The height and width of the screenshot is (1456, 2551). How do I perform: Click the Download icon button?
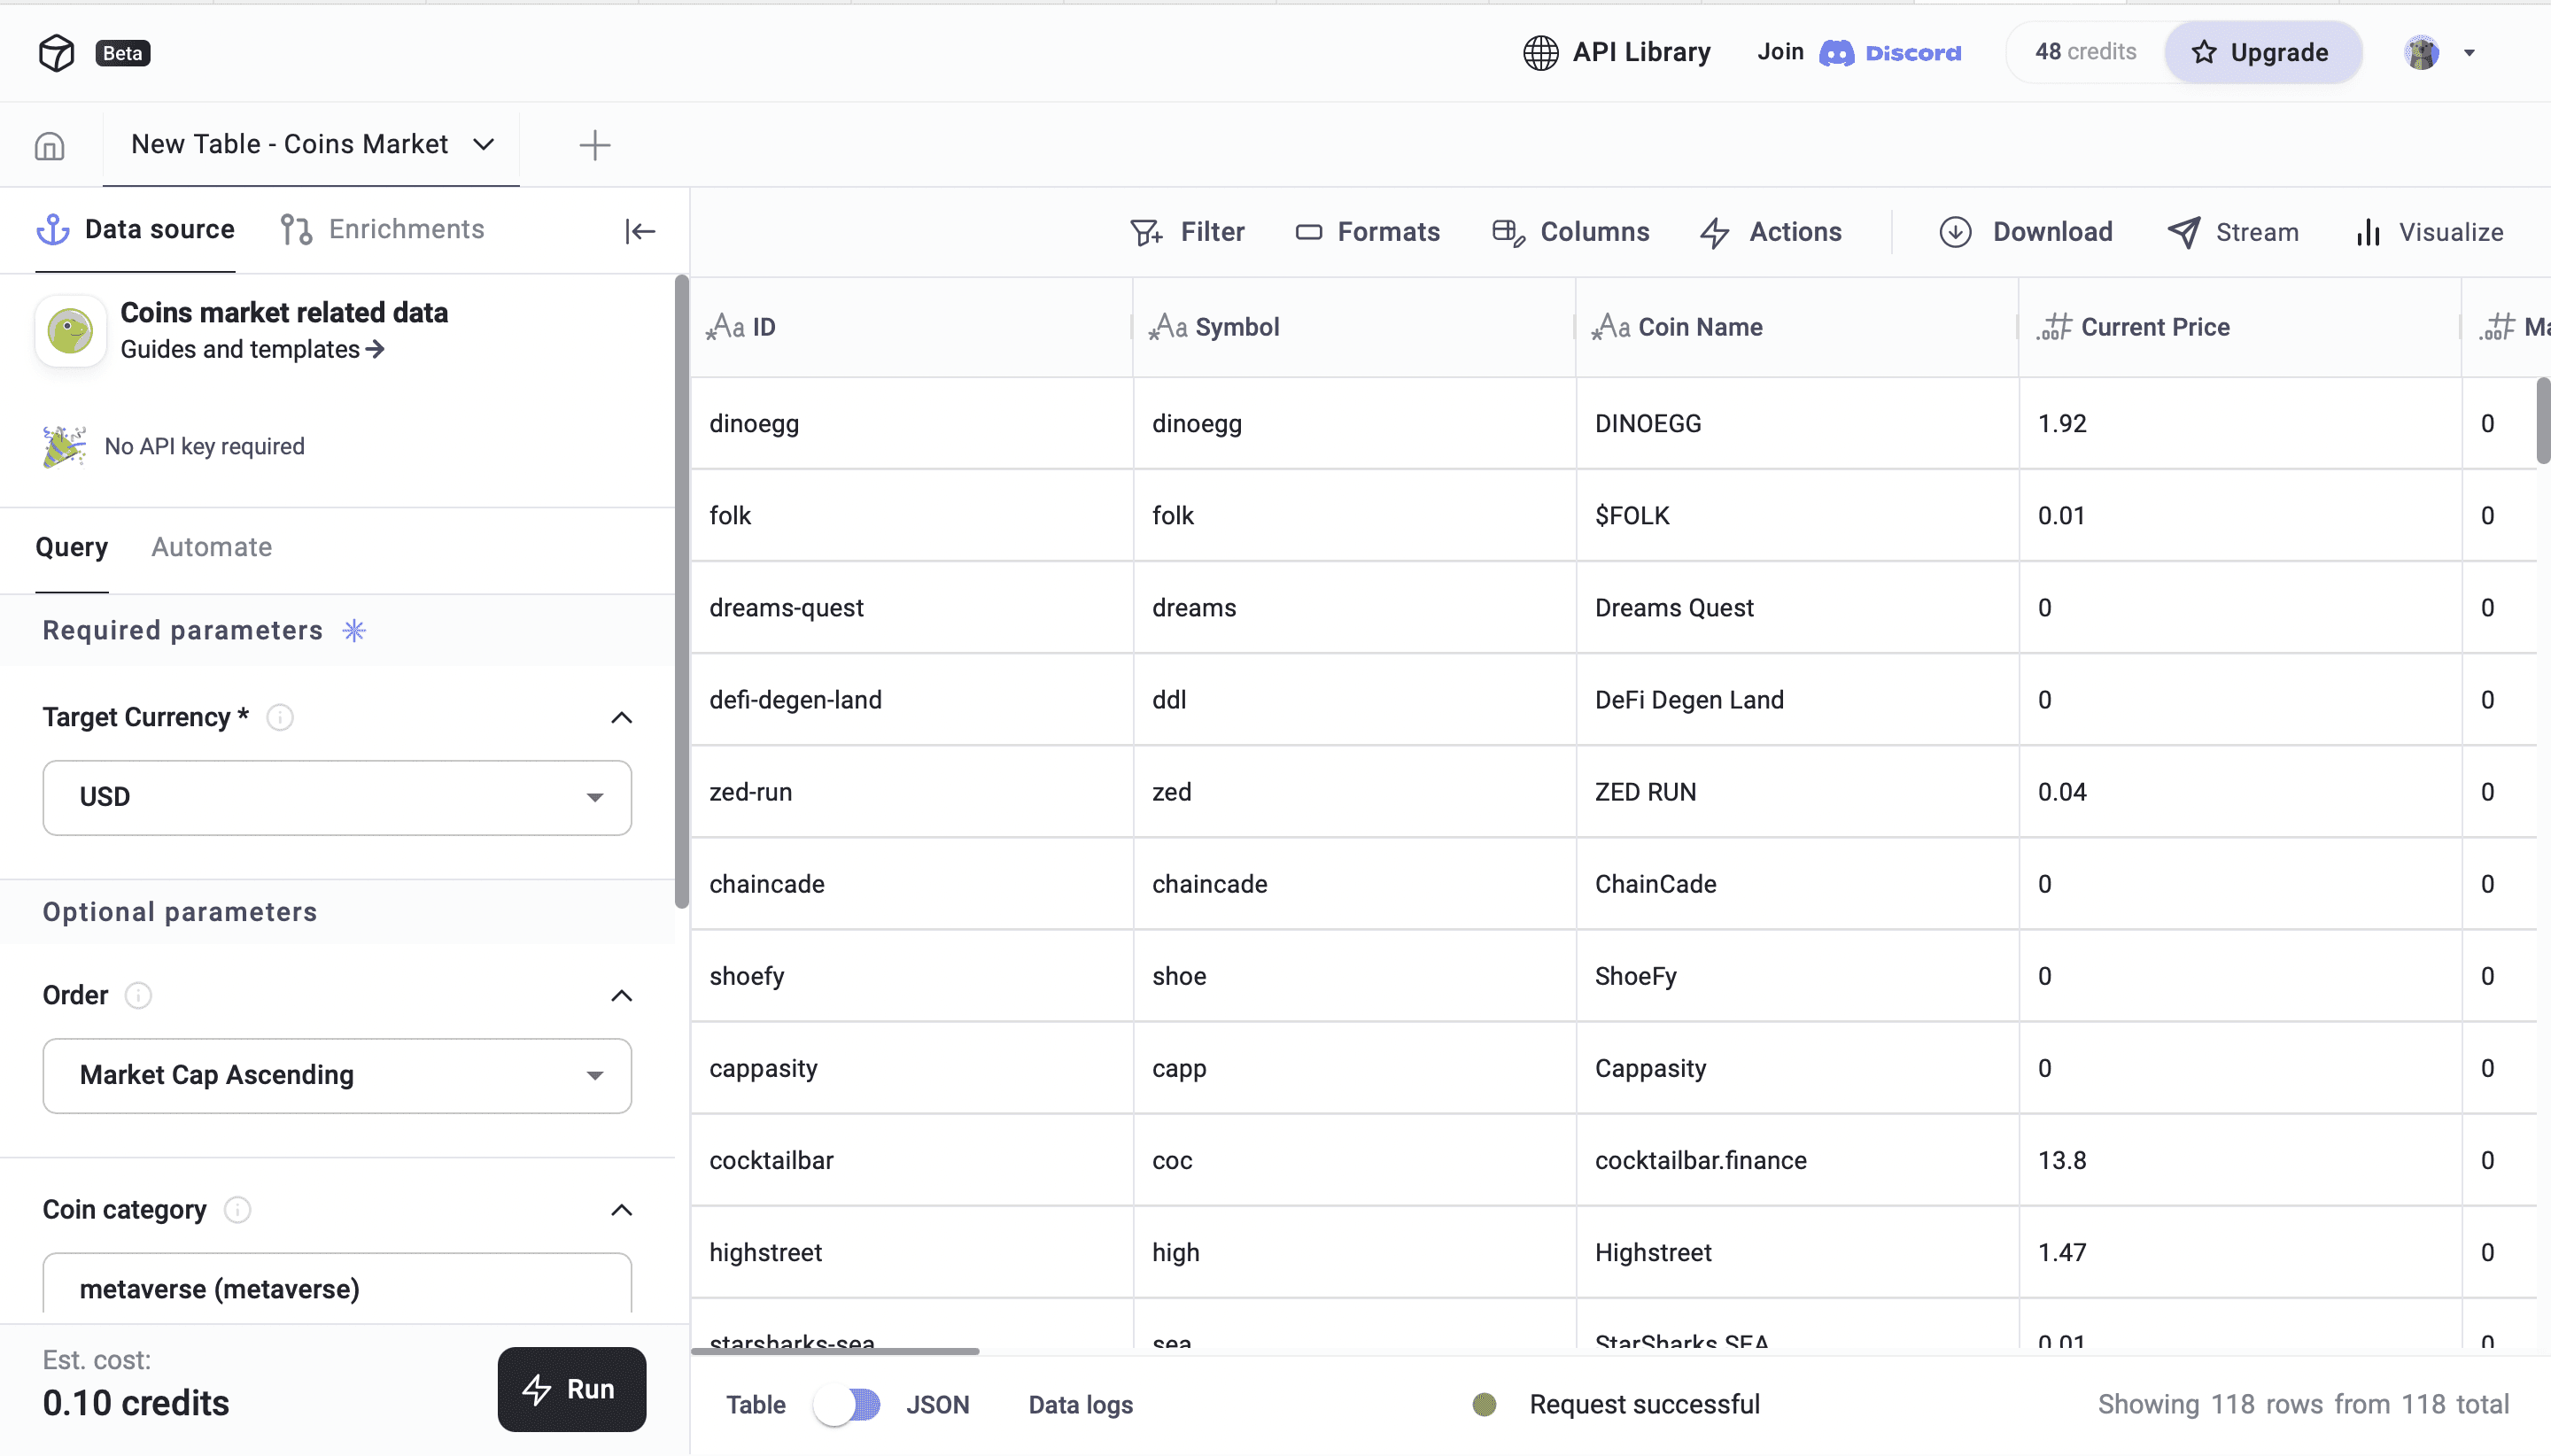click(1955, 232)
